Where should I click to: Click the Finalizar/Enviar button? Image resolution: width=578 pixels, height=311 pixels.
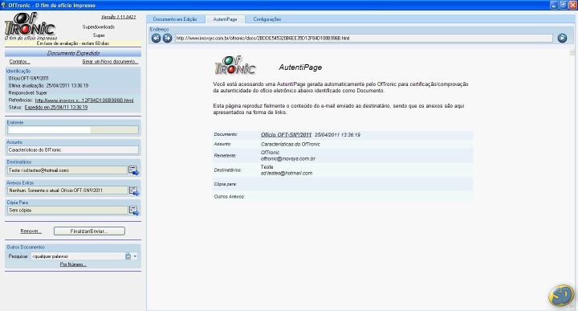(x=89, y=231)
